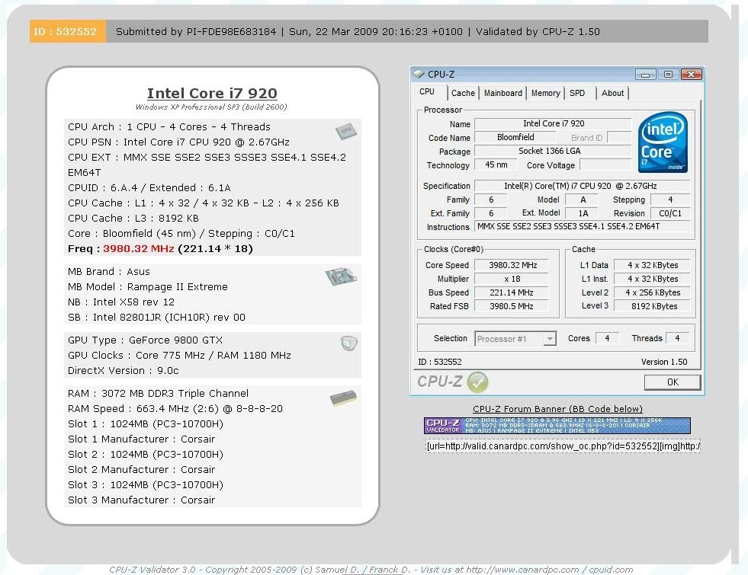Click the Level 2 4 x 256 KBytes value

[x=653, y=293]
